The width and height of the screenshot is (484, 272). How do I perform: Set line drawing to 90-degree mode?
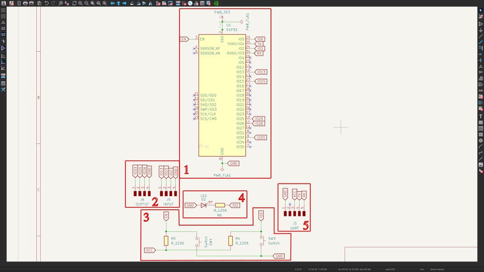pyautogui.click(x=3, y=62)
